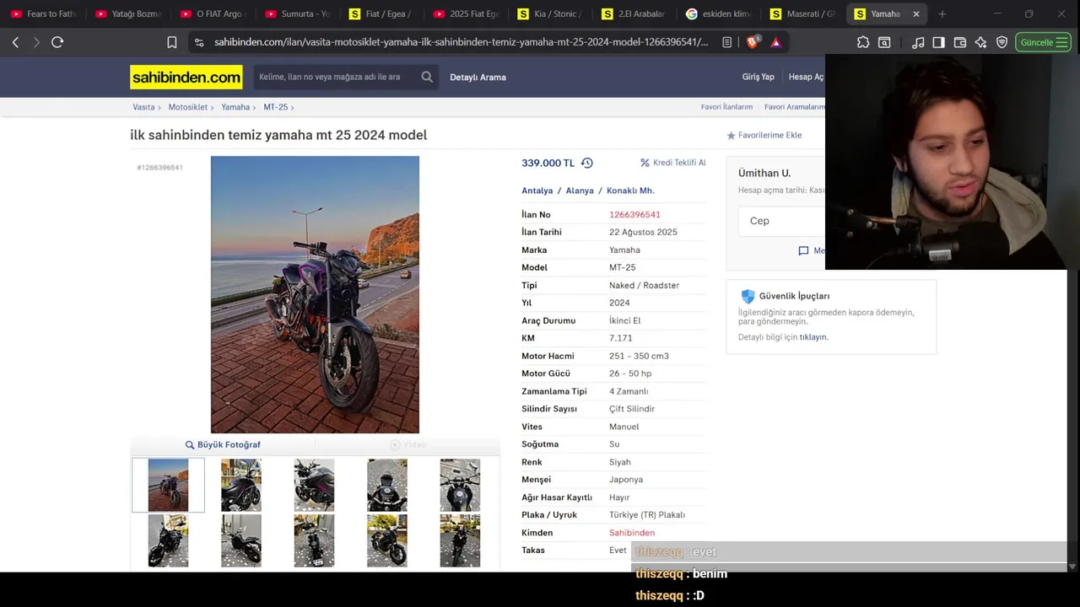Select the first thumbnail with sunset background
The image size is (1080, 607).
point(168,485)
